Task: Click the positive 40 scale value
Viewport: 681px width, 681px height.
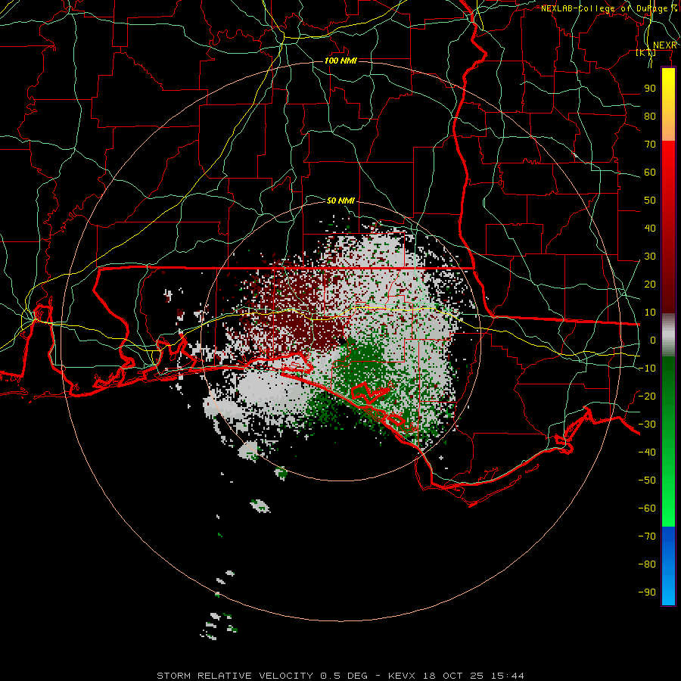Action: (x=650, y=229)
